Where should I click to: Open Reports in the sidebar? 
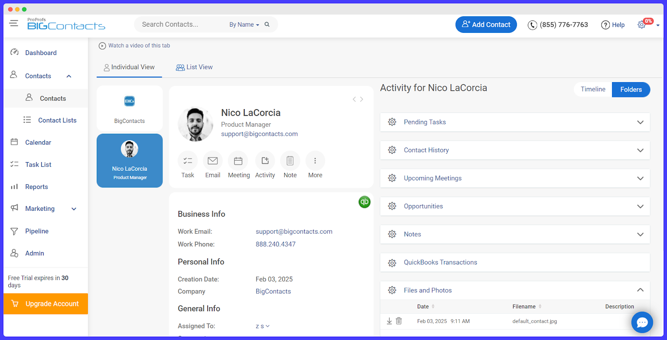pos(36,187)
